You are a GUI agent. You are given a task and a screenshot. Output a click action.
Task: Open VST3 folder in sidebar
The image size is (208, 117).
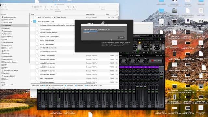tap(6, 68)
